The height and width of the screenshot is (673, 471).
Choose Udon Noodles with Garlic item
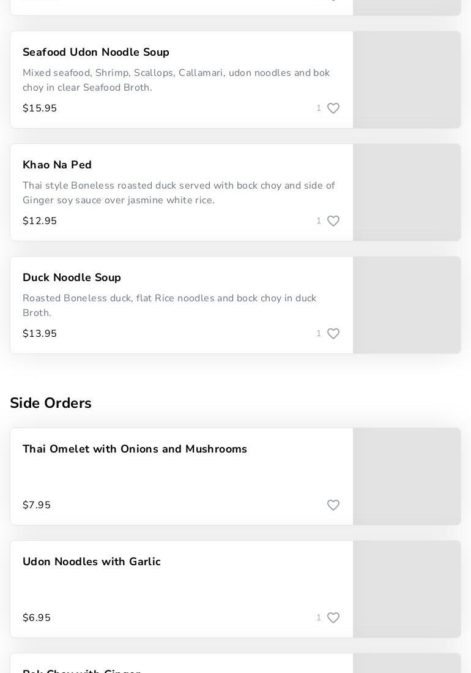coord(92,562)
